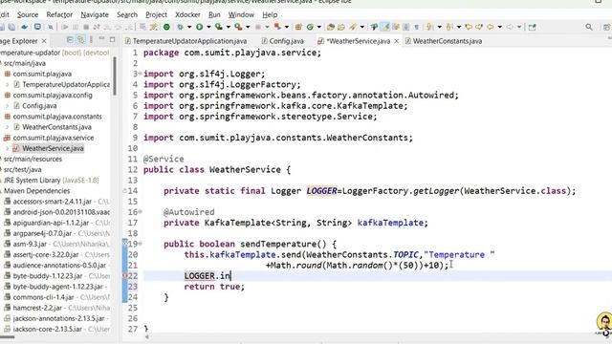The width and height of the screenshot is (612, 344).
Task: Click the Package Explorer vertical scrollbar
Action: 115,76
